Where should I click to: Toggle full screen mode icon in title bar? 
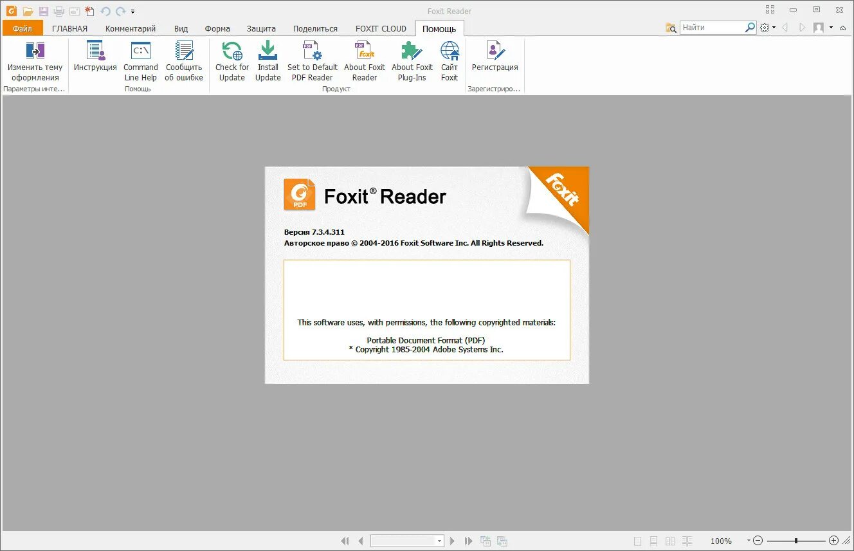[x=770, y=10]
